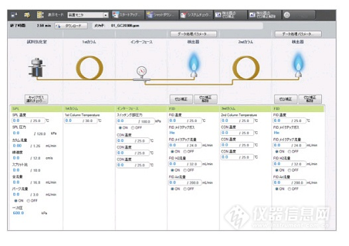Select ON for スイッチング部圧力

(x=120, y=128)
